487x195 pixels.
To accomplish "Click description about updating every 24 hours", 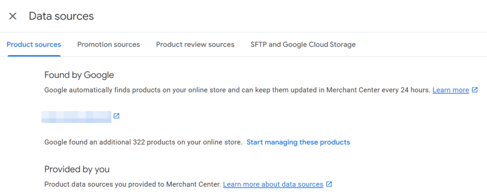I will tap(238, 90).
